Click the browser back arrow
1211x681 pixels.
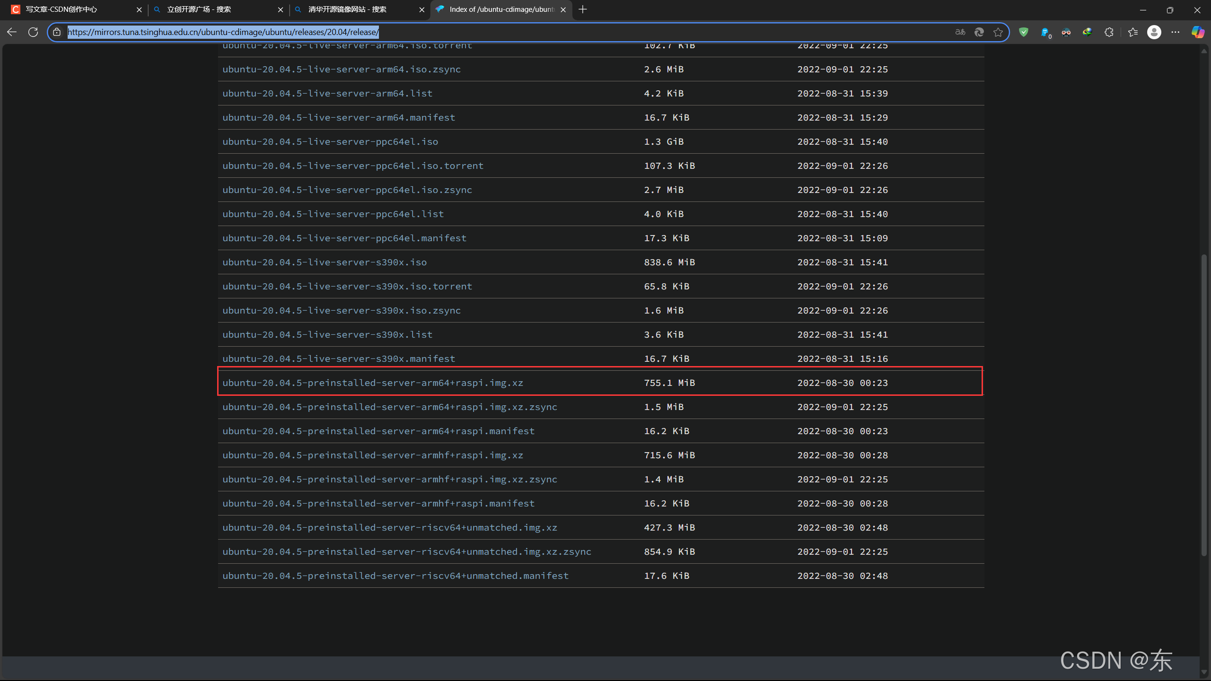[x=12, y=32]
